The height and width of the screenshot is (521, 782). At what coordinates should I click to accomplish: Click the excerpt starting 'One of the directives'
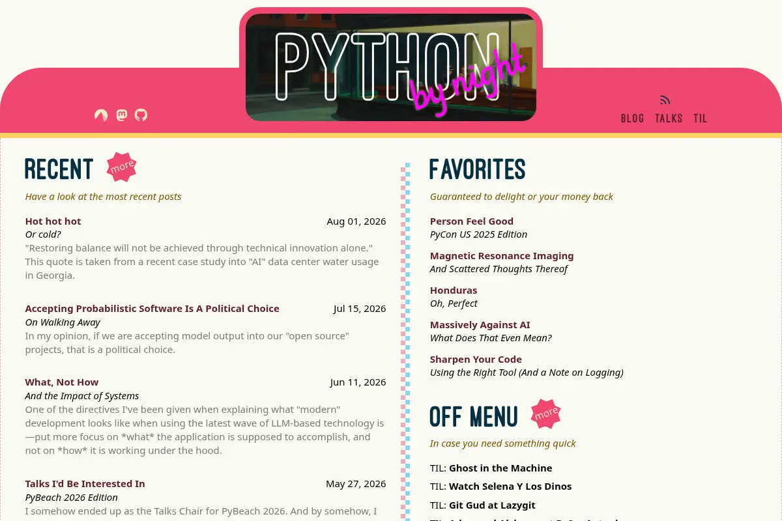(205, 430)
